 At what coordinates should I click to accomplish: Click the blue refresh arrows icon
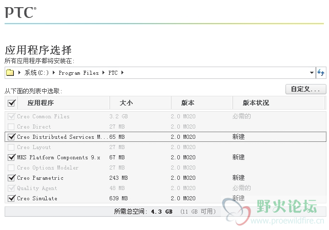click(x=321, y=73)
